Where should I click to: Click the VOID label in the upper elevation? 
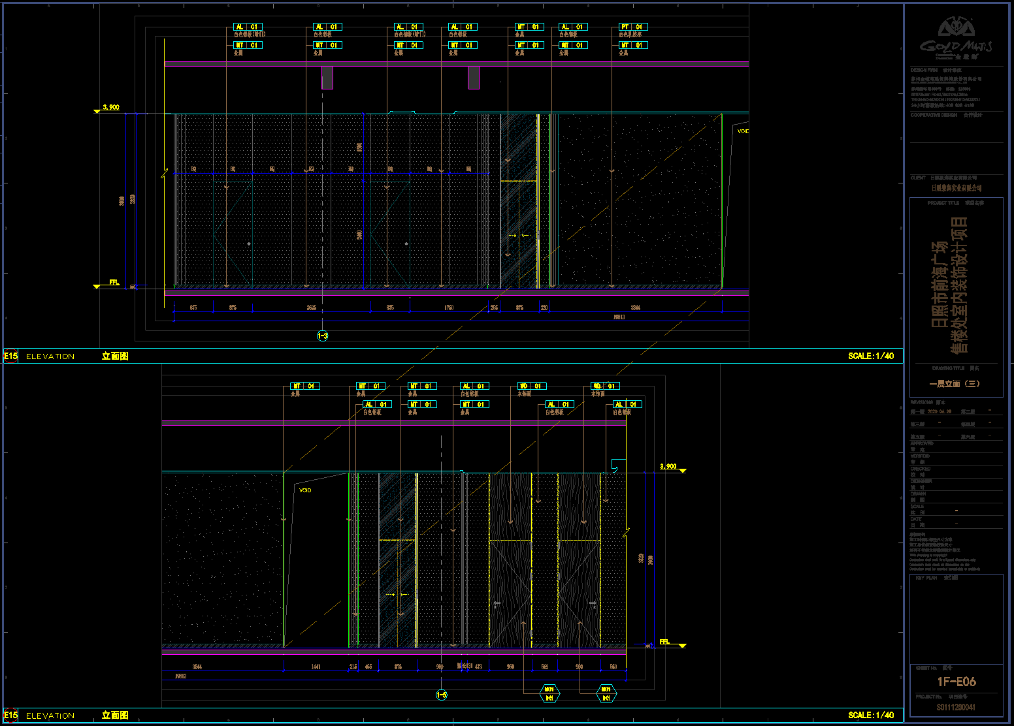743,131
